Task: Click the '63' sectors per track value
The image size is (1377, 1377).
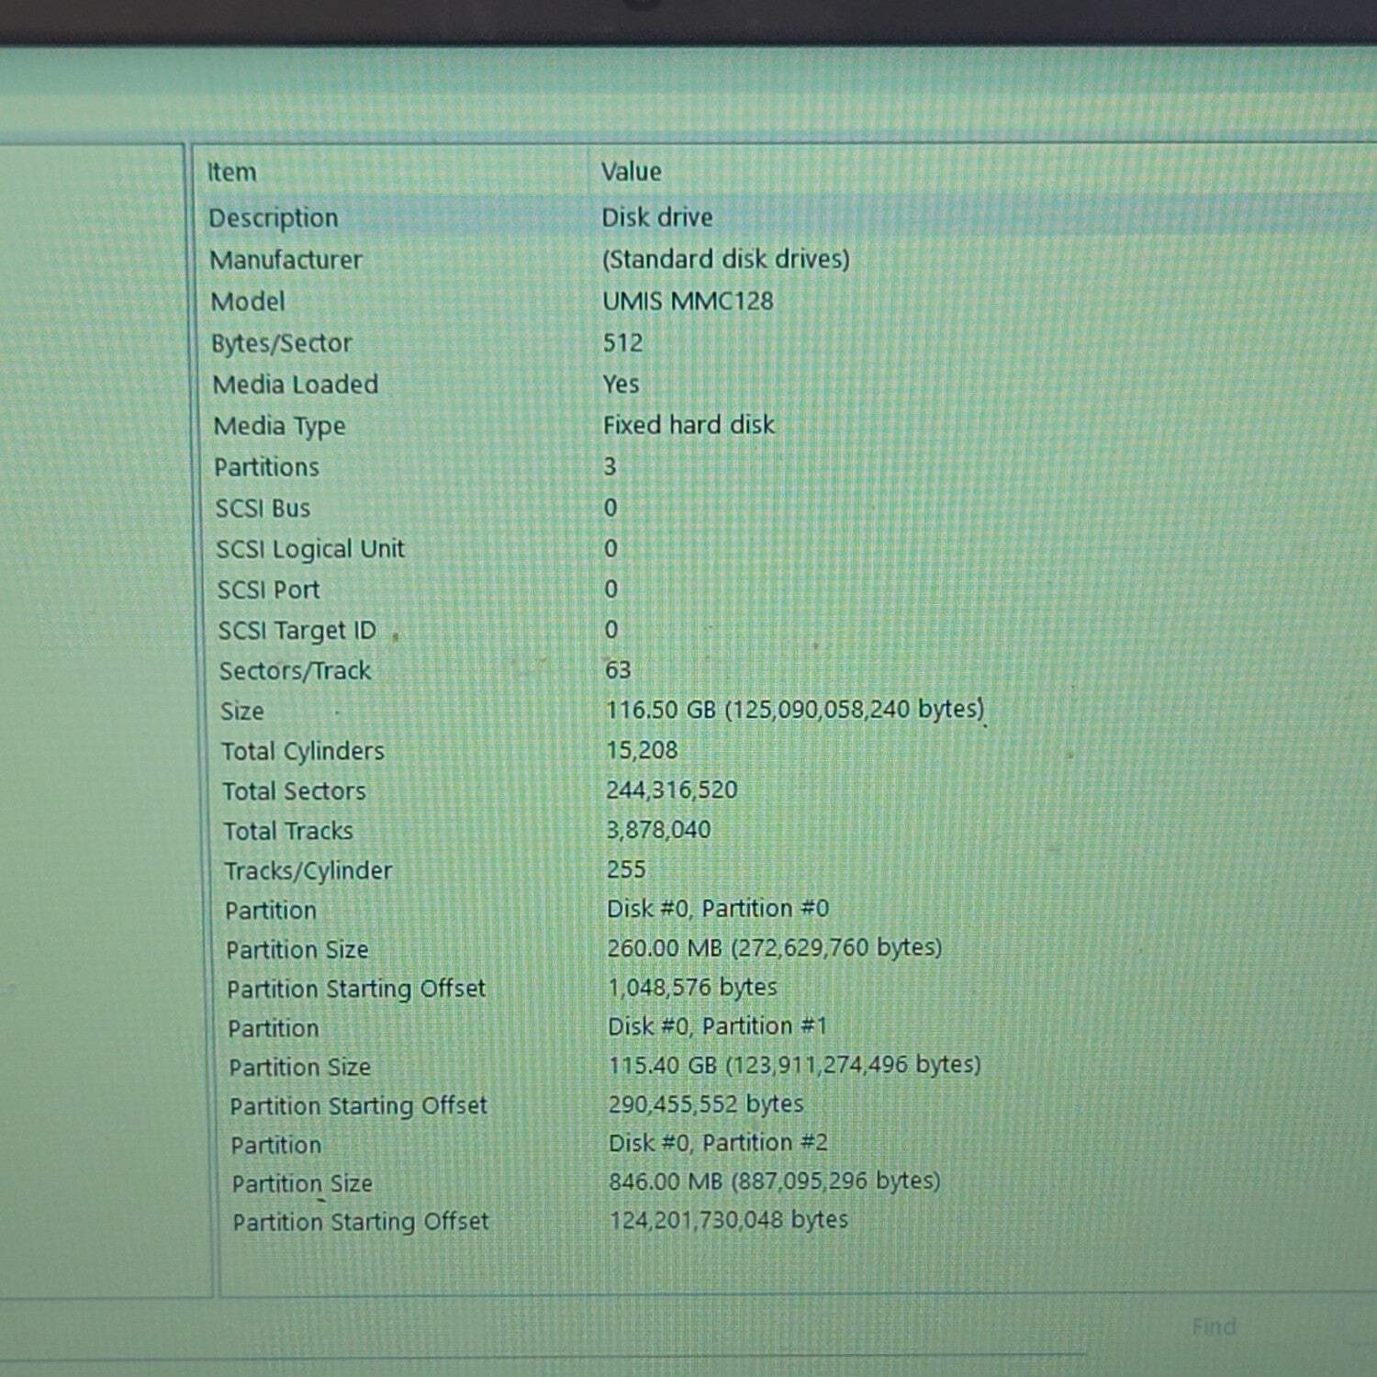Action: pyautogui.click(x=618, y=670)
